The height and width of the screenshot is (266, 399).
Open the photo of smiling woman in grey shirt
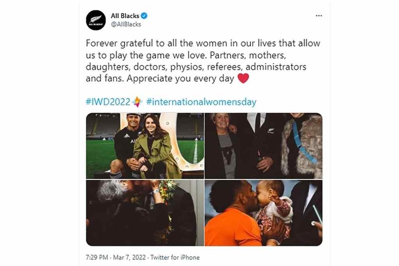click(x=263, y=145)
